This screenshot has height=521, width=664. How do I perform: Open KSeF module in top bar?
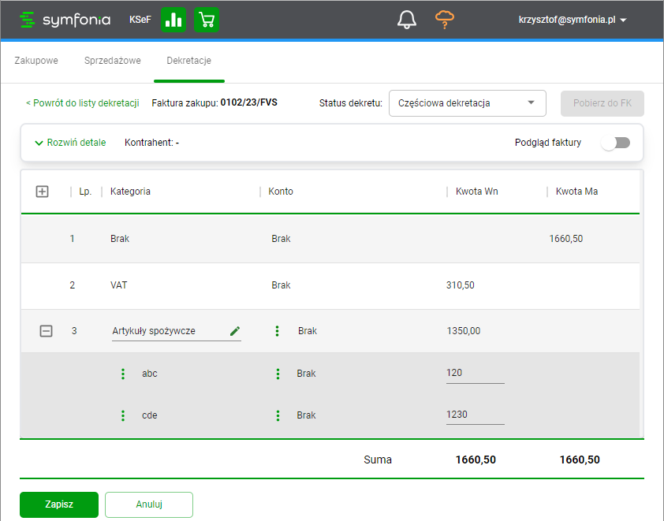click(x=140, y=20)
